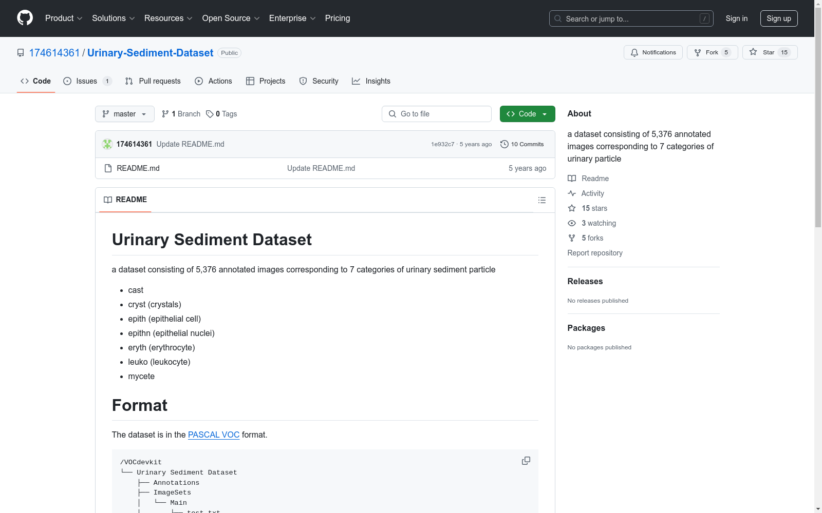The height and width of the screenshot is (513, 822).
Task: Open the Urinary-Sediment-Dataset repository link
Action: tap(150, 53)
